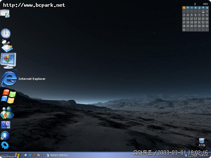Select date 8 in calendar widget
The width and height of the screenshot is (211, 158).
(203, 15)
